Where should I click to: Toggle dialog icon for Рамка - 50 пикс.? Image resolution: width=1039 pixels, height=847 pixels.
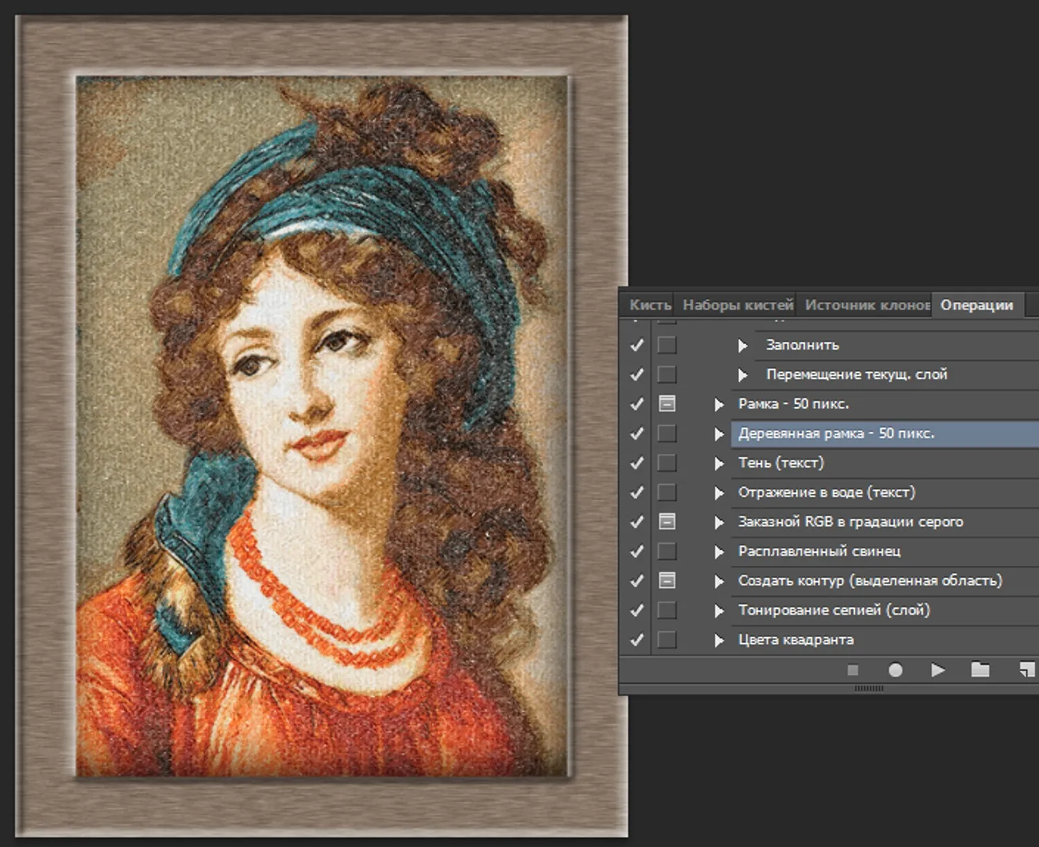[x=666, y=404]
